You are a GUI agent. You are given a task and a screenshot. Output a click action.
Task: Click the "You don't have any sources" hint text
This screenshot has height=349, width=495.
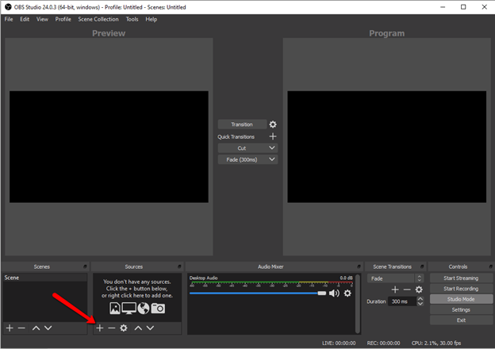click(137, 282)
